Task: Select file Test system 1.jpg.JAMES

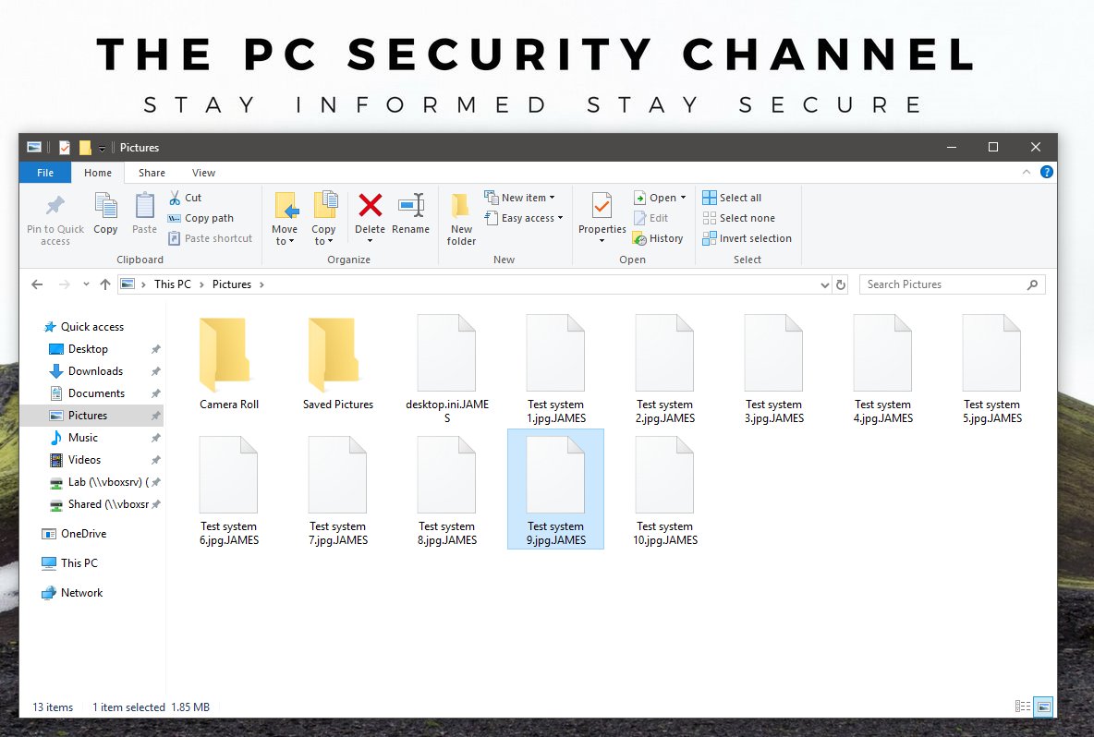Action: (x=556, y=369)
